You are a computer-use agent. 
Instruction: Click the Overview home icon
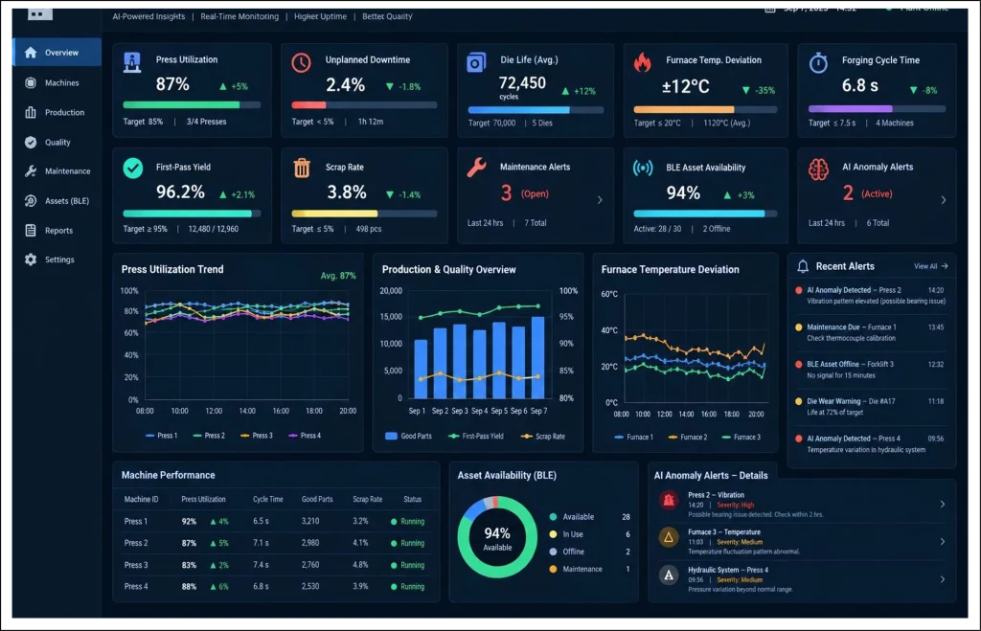31,53
